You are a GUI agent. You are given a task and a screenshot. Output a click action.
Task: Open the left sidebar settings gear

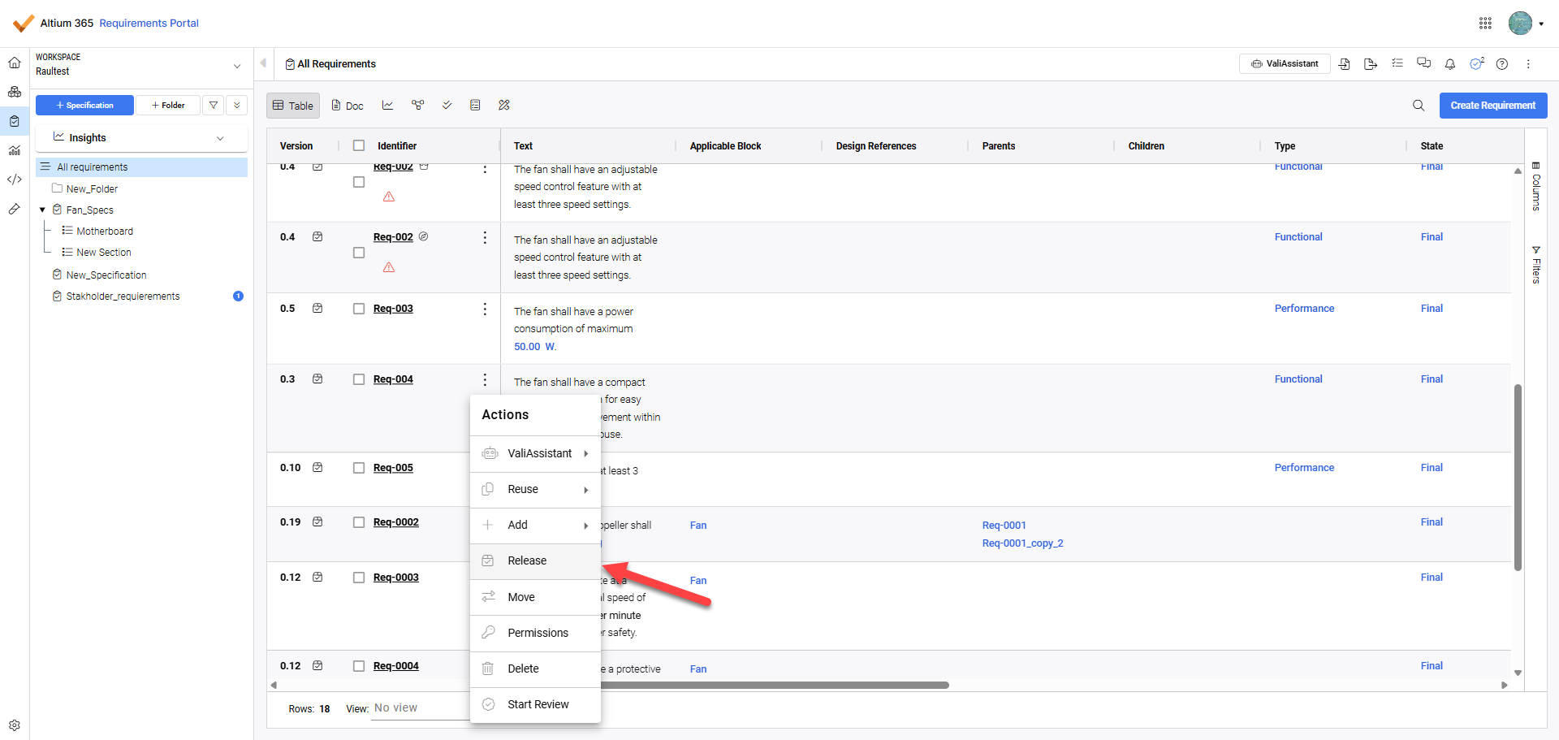15,725
